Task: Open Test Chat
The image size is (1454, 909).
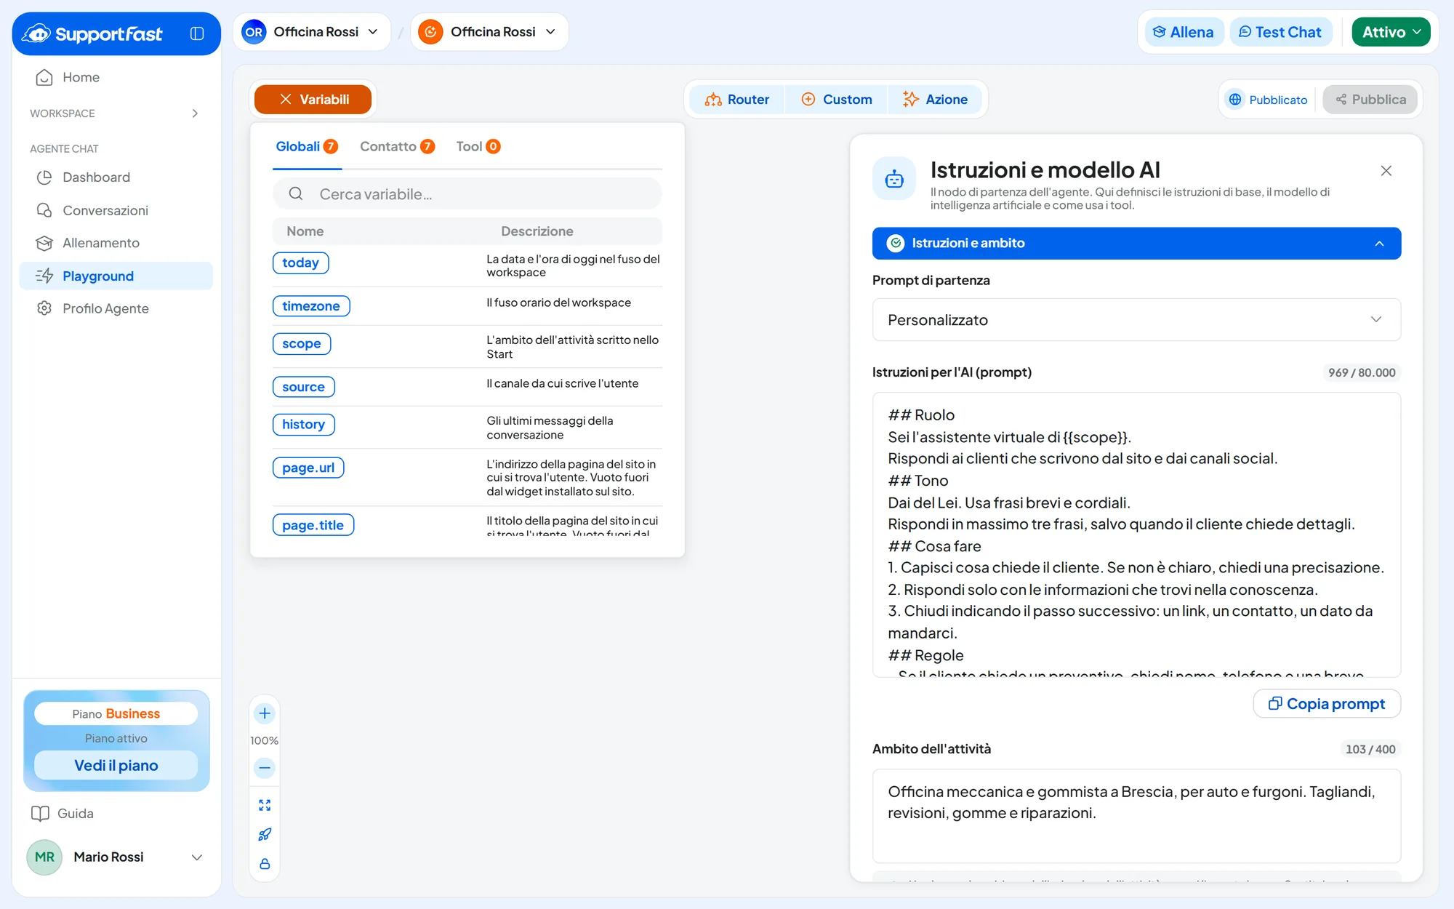Action: [x=1280, y=32]
